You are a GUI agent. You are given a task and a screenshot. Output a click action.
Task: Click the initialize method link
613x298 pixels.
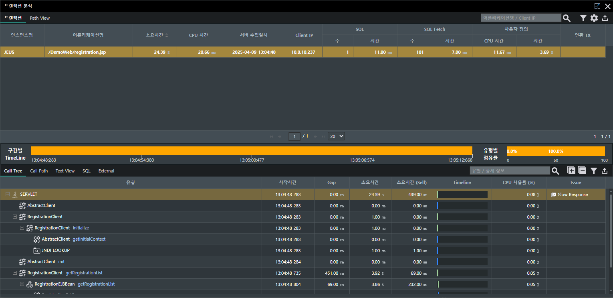click(81, 228)
